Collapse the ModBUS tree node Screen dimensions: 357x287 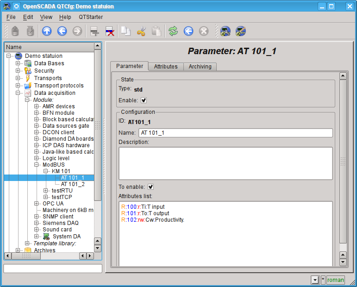(x=37, y=165)
